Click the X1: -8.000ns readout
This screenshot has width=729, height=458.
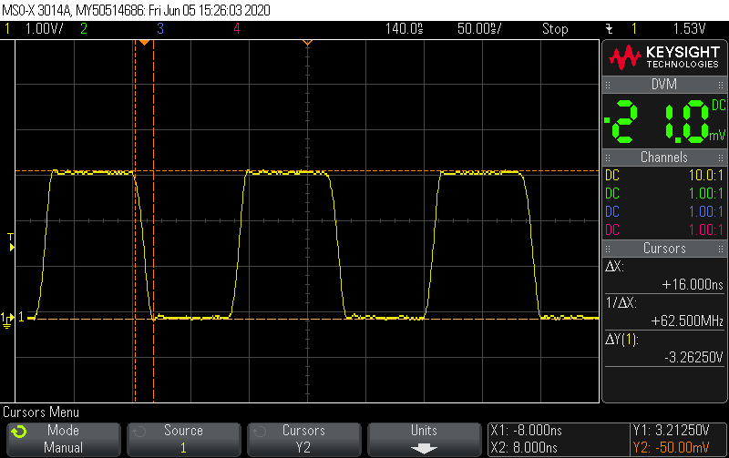click(x=526, y=431)
